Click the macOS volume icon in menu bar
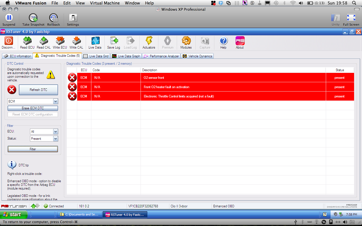Screen dimensions: 362x226 point(301,3)
